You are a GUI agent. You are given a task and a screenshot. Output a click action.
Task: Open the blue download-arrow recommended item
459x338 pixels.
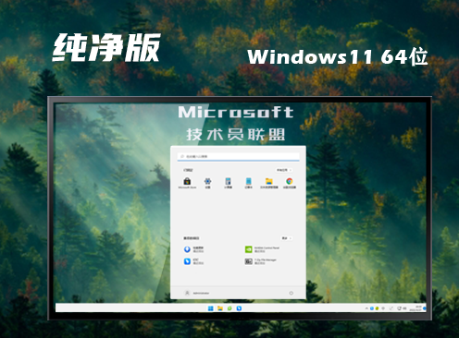tap(194, 249)
